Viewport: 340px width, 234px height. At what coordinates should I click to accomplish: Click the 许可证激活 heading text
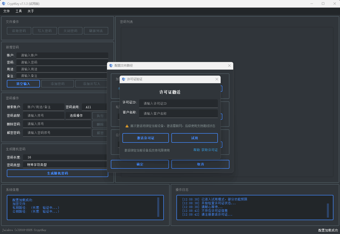click(170, 92)
